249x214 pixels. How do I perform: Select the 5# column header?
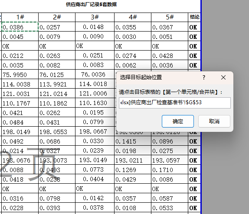pos(170,17)
